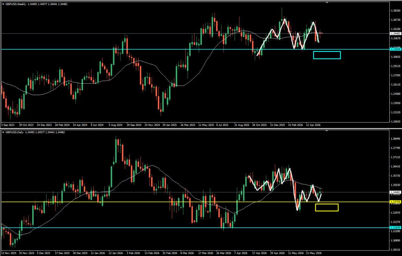Click the cyan 1.31839 price tag on Daily chart
The width and height of the screenshot is (402, 256).
tap(395, 227)
